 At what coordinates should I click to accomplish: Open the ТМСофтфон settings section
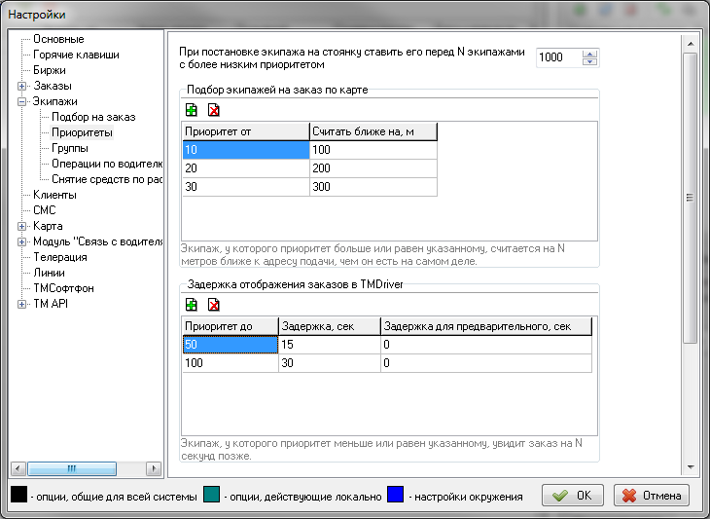pos(63,288)
